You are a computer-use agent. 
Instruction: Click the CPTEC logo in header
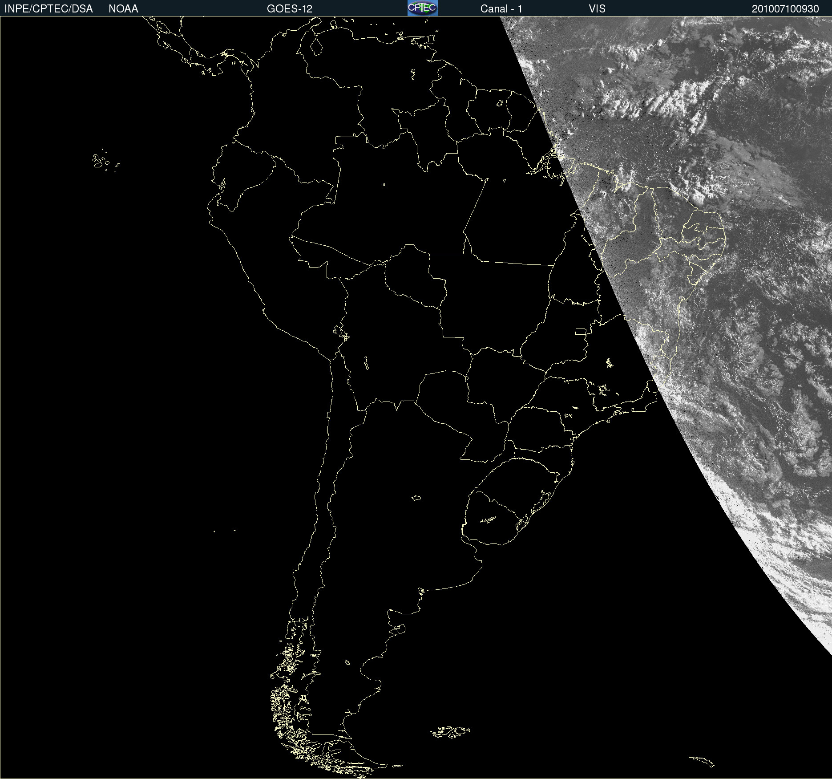point(423,8)
